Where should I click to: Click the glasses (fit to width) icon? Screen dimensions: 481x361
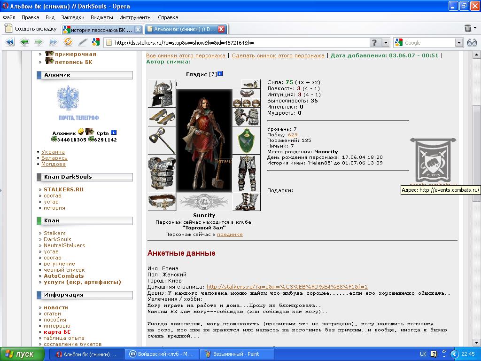(x=472, y=43)
